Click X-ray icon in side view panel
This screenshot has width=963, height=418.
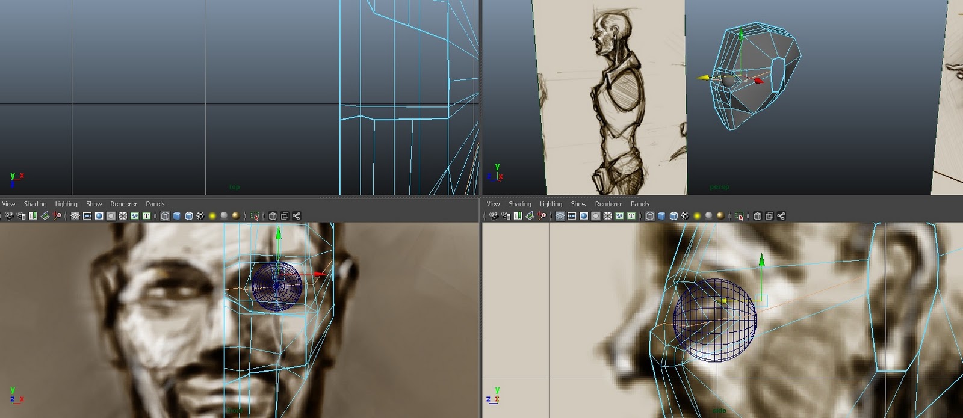click(x=757, y=216)
